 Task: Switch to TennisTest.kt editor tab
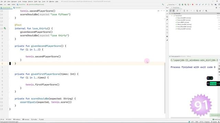pos(6,8)
